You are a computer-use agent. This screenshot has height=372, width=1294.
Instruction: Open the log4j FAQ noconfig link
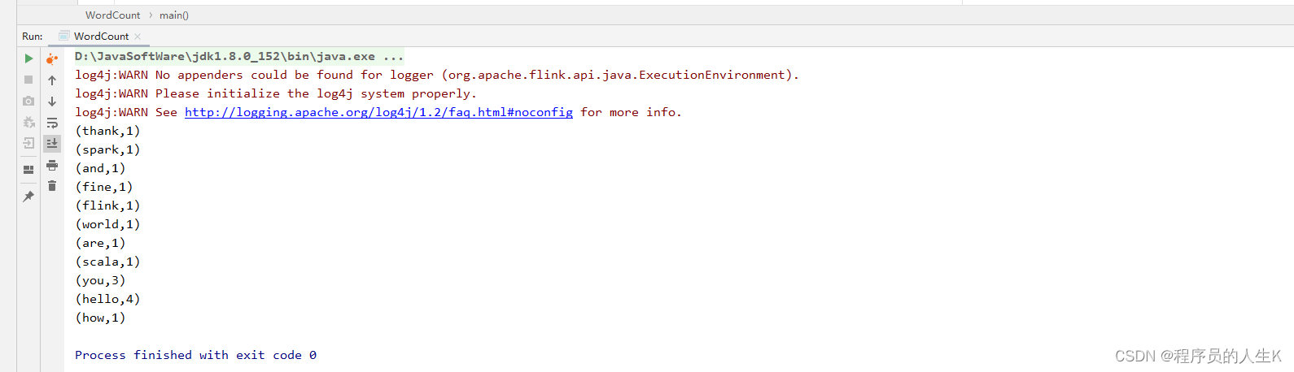pyautogui.click(x=378, y=113)
